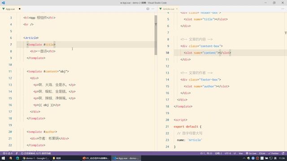Click the status bar icon right of warnings count
The image size is (287, 161).
tap(17, 153)
